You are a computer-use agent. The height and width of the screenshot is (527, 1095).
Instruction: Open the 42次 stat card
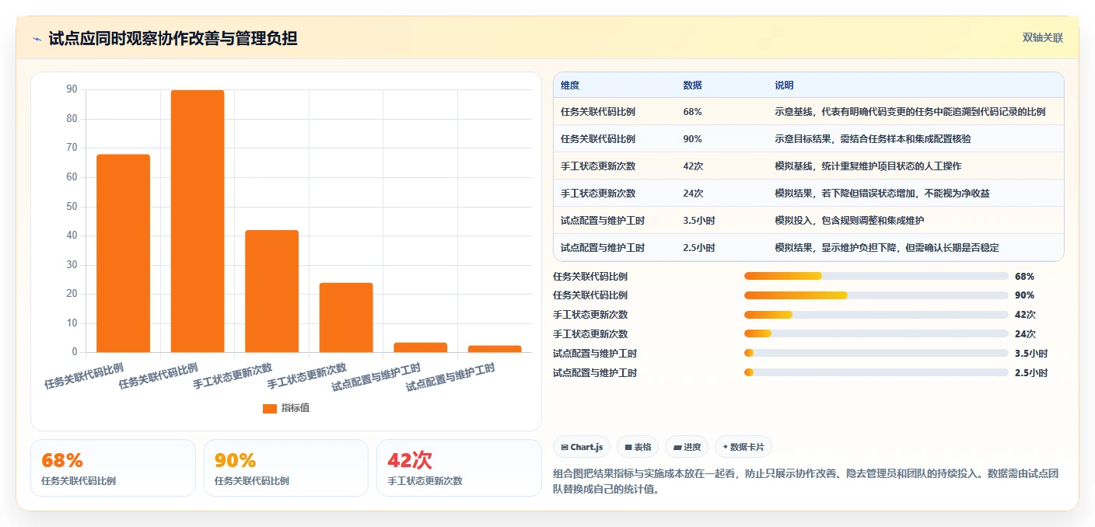(459, 468)
